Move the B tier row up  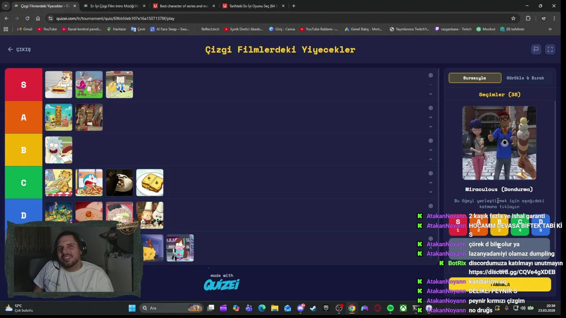pos(431,150)
